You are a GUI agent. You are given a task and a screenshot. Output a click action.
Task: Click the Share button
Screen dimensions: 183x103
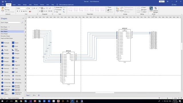point(174,5)
